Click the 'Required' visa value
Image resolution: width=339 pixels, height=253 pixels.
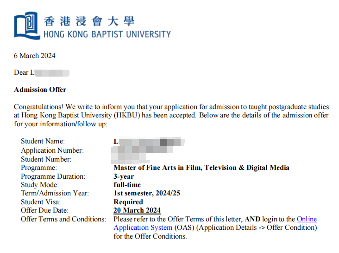(x=128, y=202)
